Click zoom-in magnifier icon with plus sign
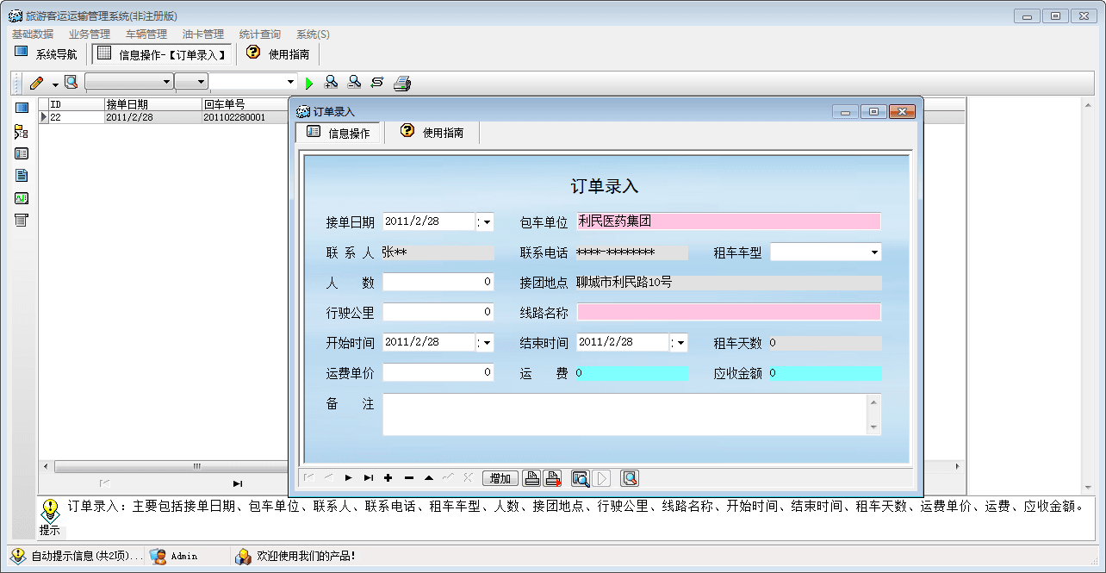This screenshot has width=1106, height=573. coord(331,83)
